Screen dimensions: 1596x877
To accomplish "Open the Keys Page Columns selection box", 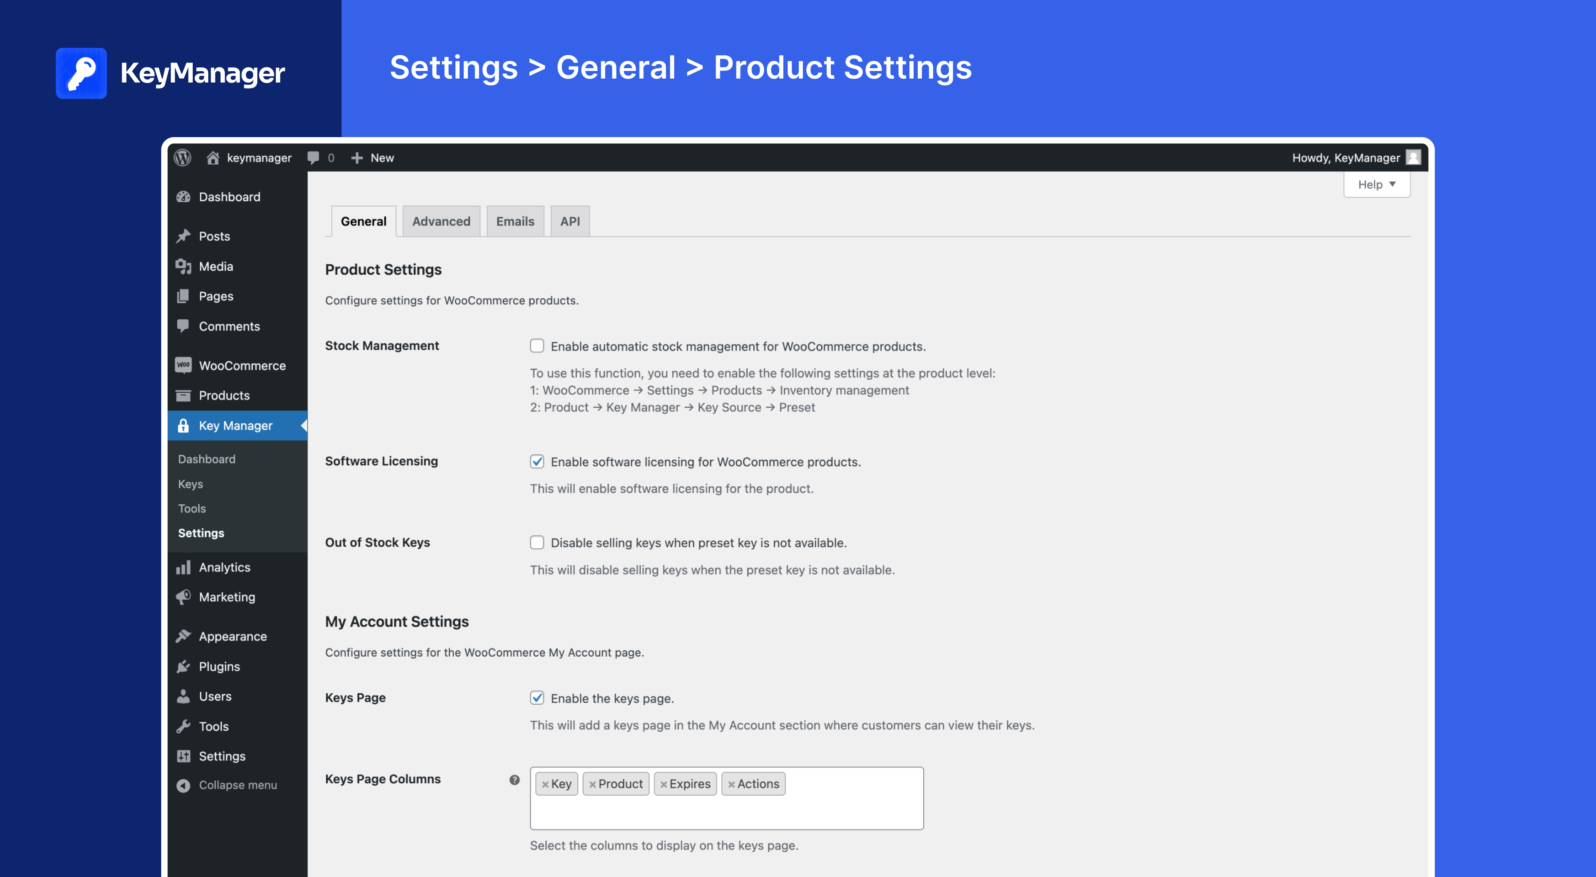I will coord(727,798).
